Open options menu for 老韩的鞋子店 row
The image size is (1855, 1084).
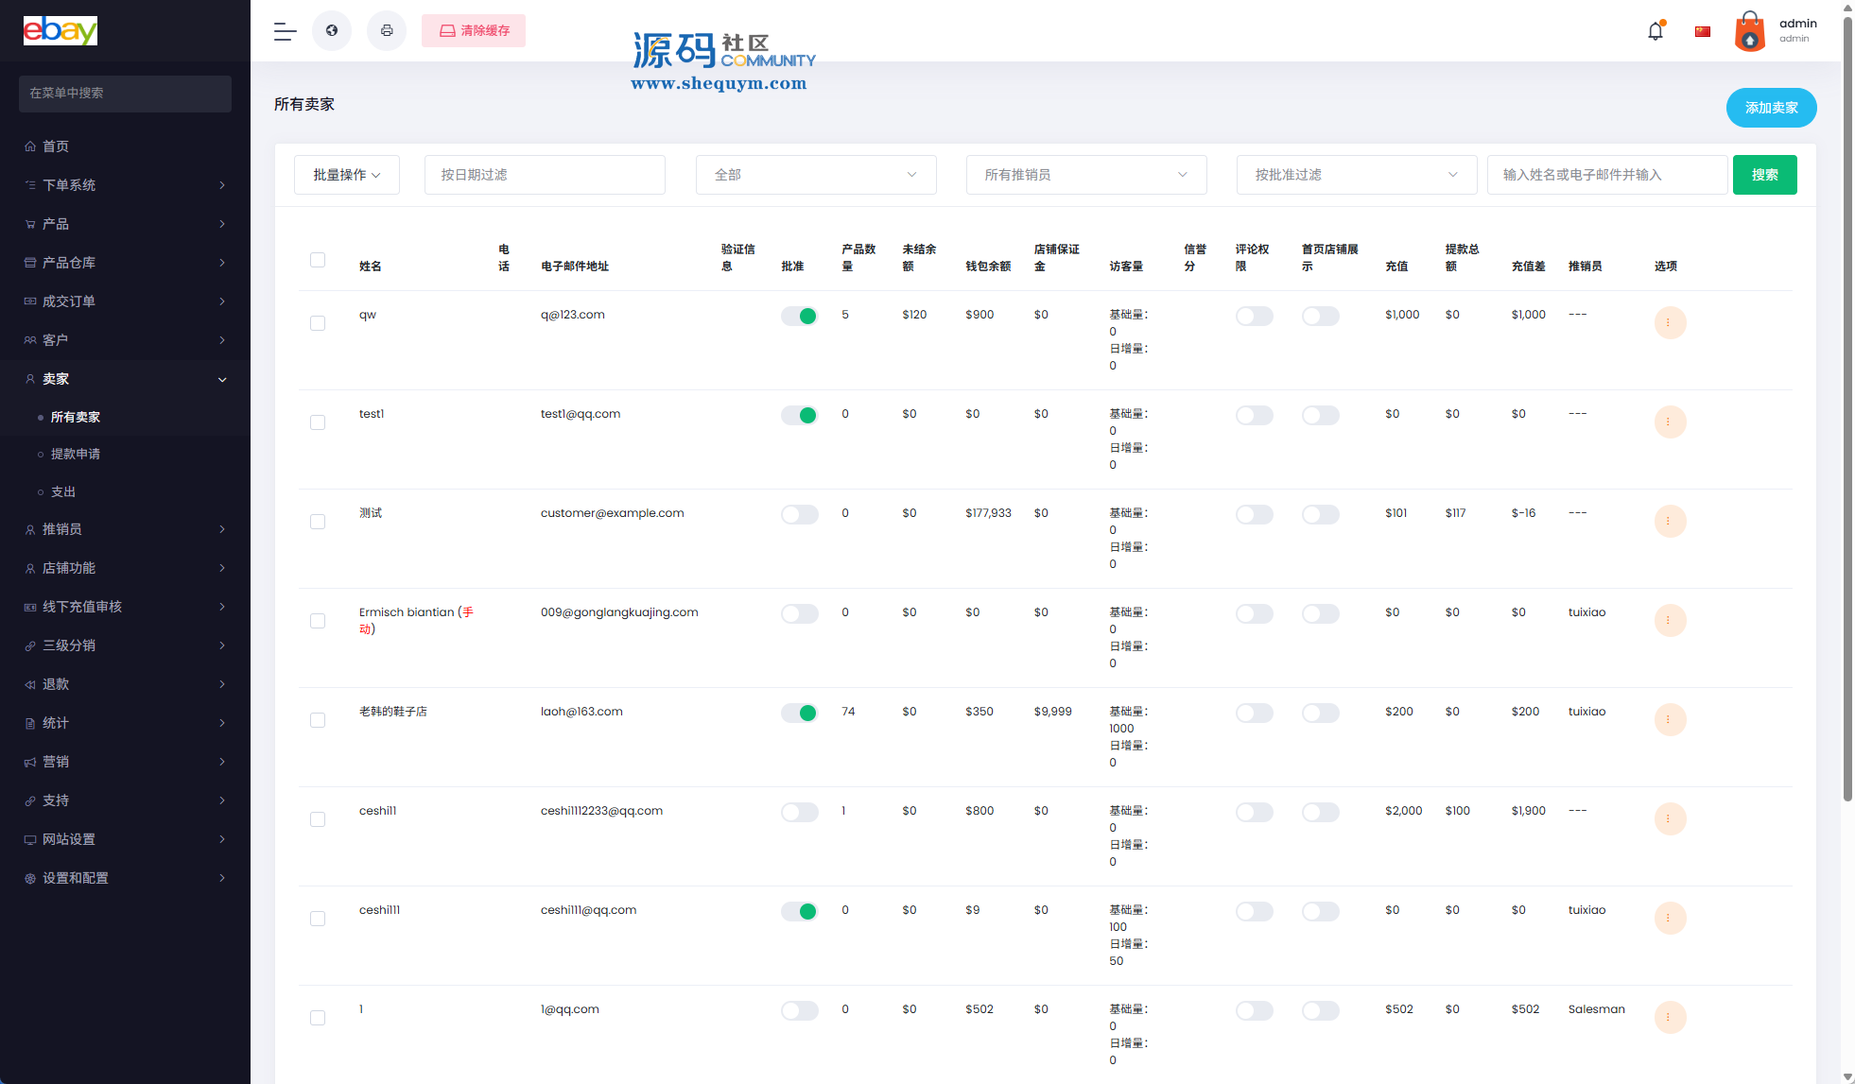(x=1669, y=720)
